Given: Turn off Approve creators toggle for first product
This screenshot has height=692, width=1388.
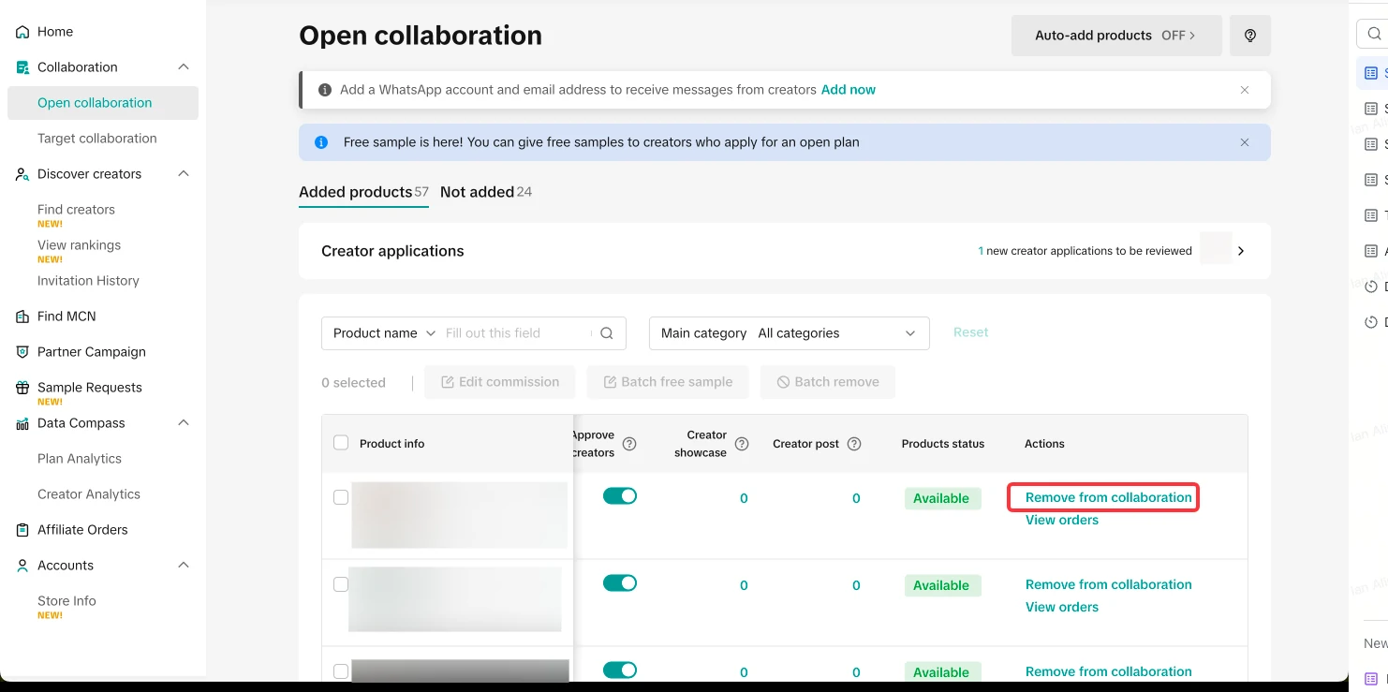Looking at the screenshot, I should (x=619, y=496).
